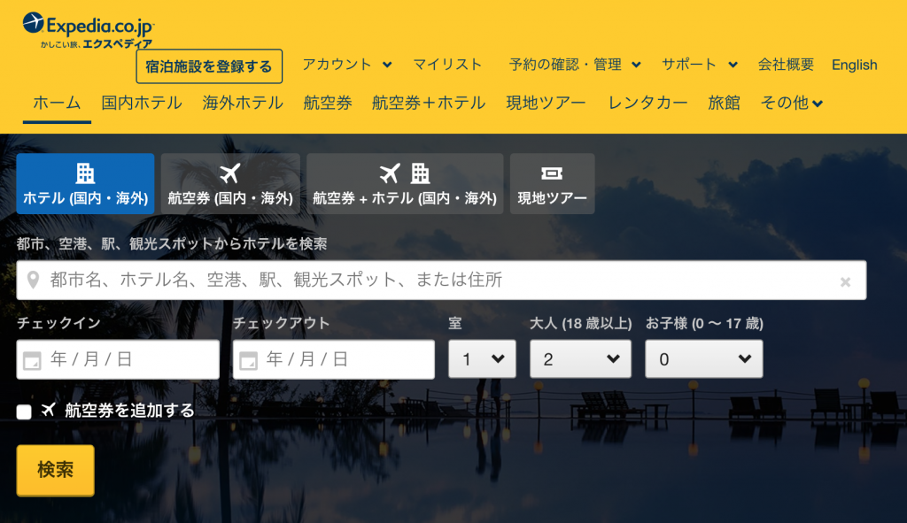The image size is (907, 523).
Task: Select the ticket icon for 現地ツアー
Action: click(552, 174)
